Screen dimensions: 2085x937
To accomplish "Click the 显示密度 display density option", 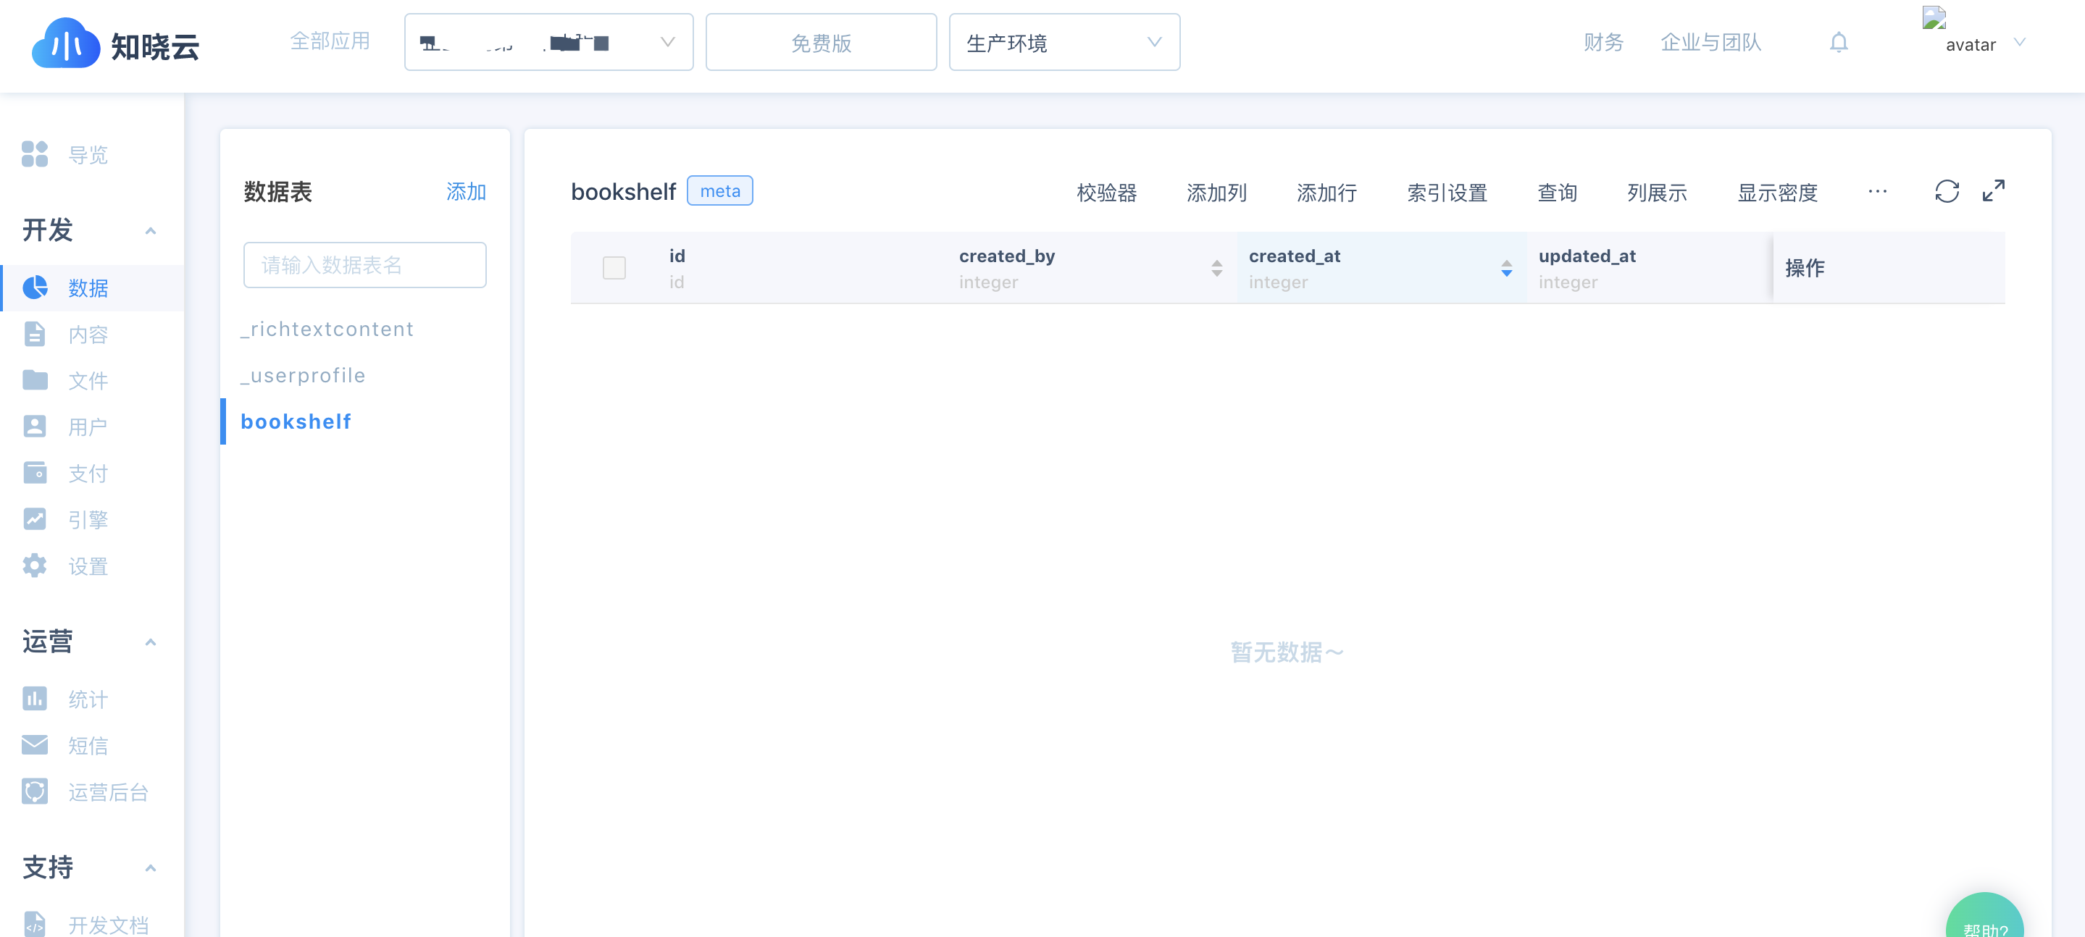I will [1781, 191].
